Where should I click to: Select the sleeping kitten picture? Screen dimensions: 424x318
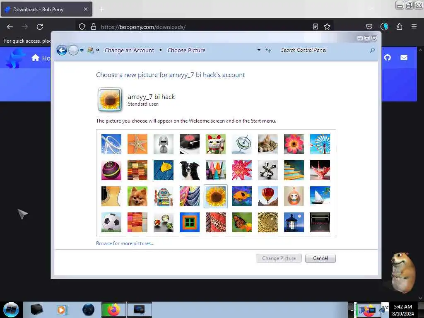point(268,144)
